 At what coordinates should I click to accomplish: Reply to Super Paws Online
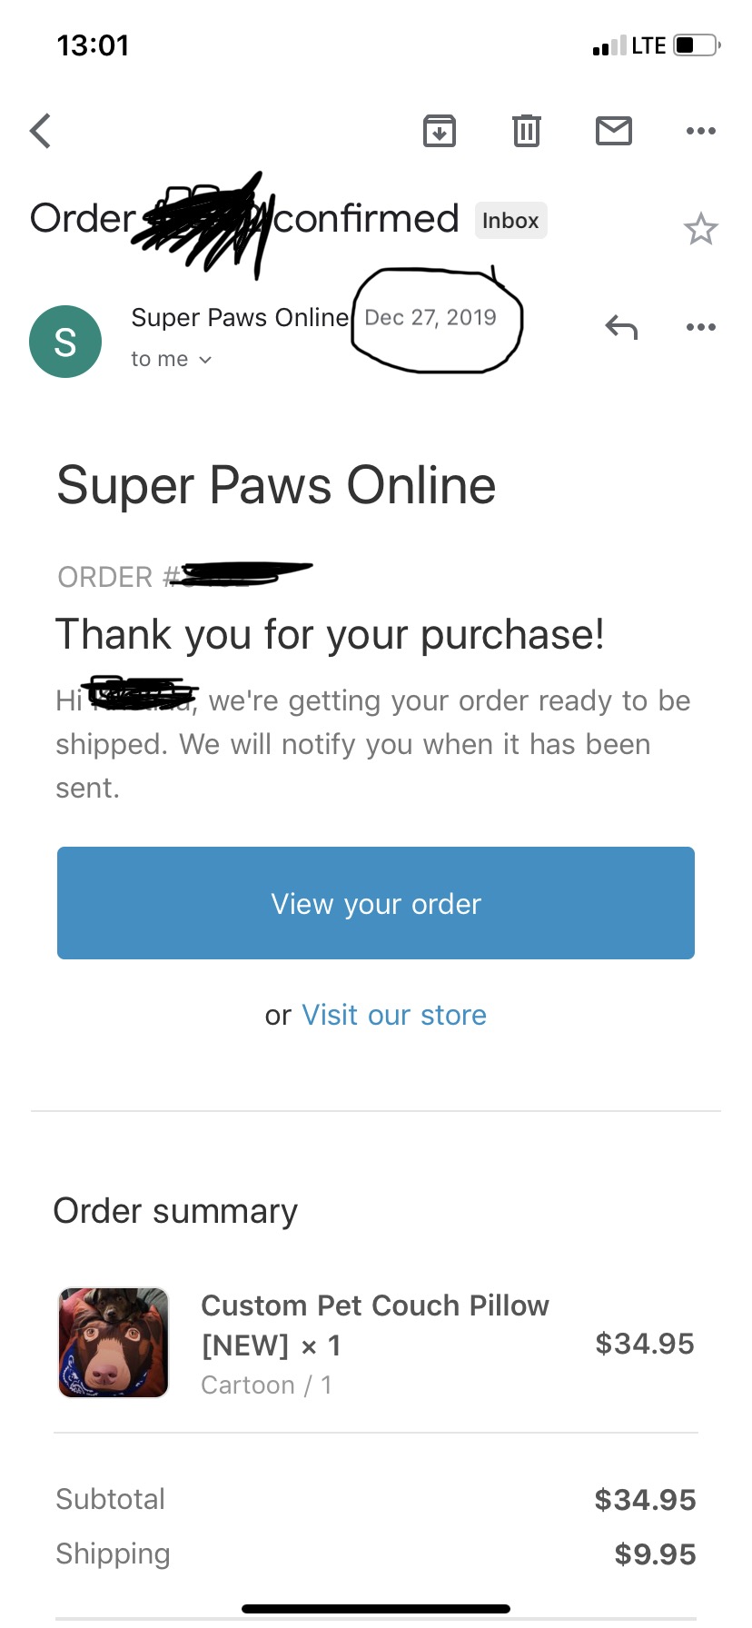click(x=621, y=327)
